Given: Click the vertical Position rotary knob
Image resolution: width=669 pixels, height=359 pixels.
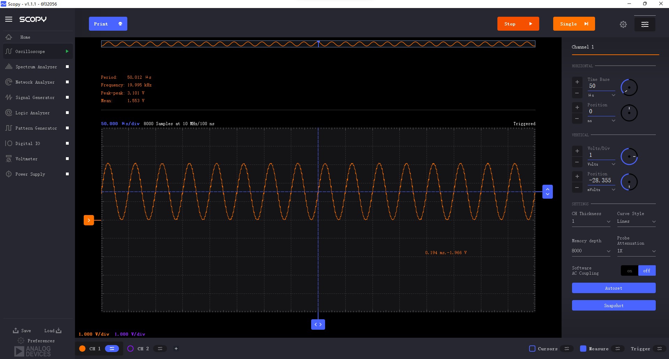Looking at the screenshot, I should coord(629,182).
